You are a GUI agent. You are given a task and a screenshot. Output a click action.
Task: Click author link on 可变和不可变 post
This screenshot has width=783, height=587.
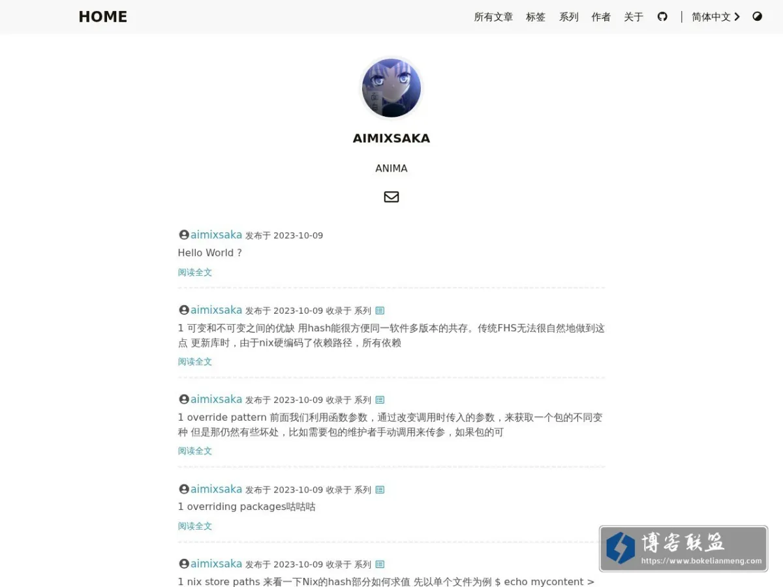point(216,310)
